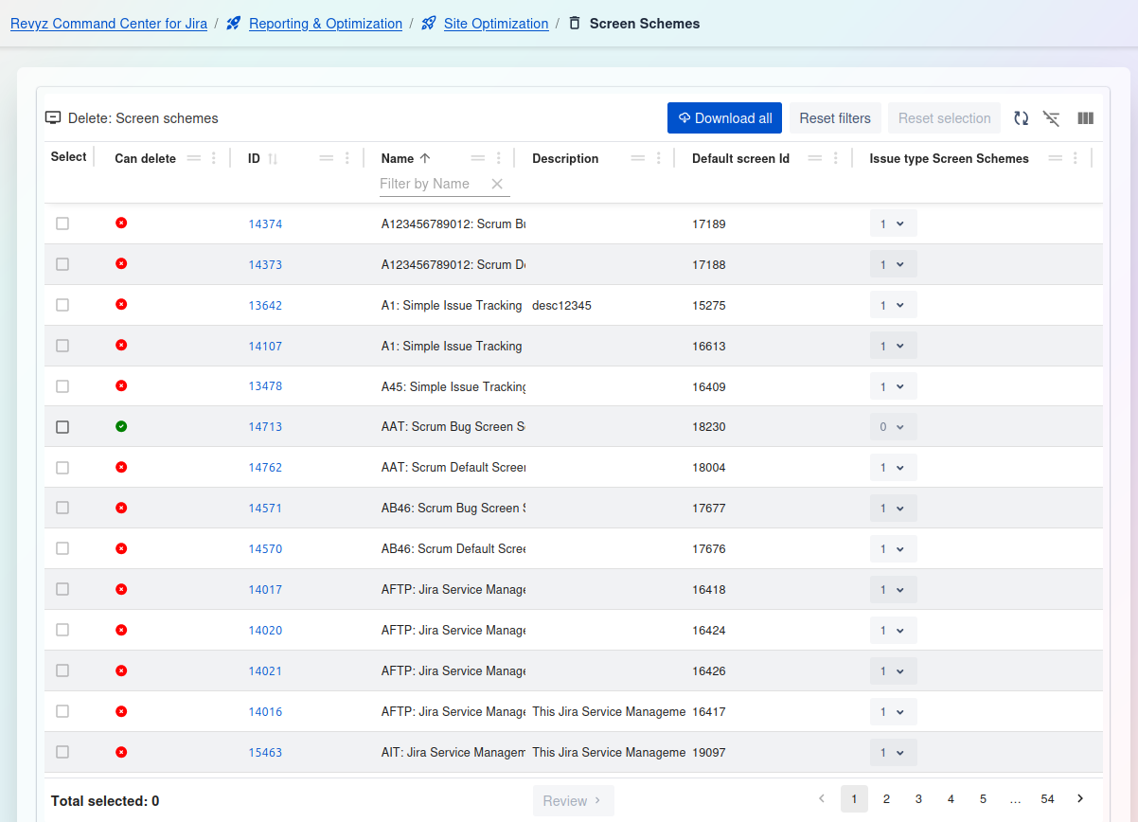Click the clear filters icon in toolbar
The image size is (1138, 822).
1051,118
